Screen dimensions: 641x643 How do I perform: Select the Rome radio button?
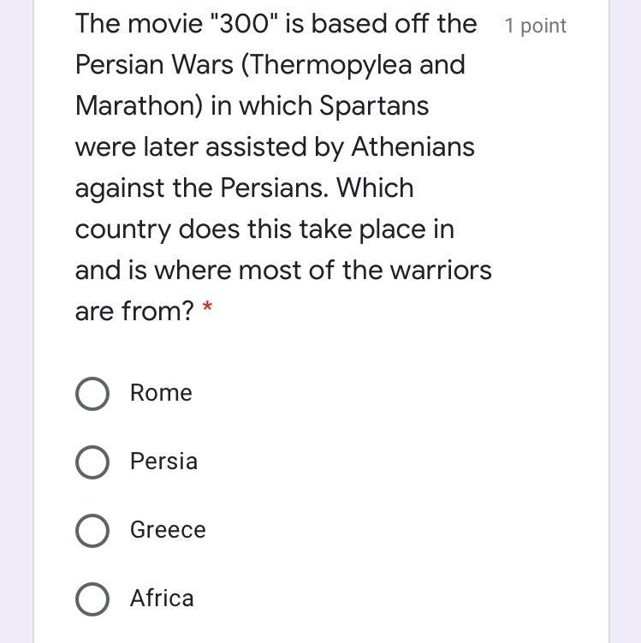point(92,394)
